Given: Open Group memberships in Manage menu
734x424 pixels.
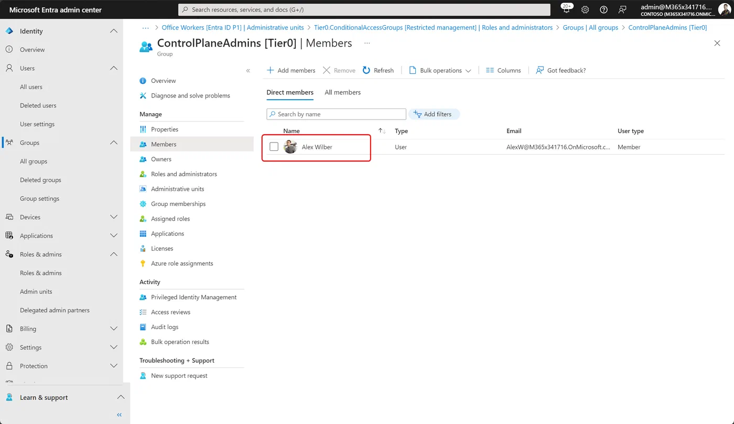Looking at the screenshot, I should 178,204.
